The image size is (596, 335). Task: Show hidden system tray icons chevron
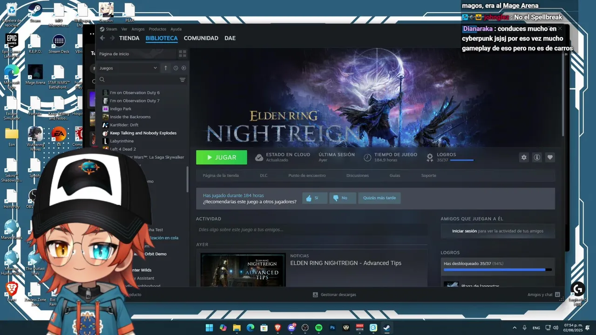click(x=515, y=328)
